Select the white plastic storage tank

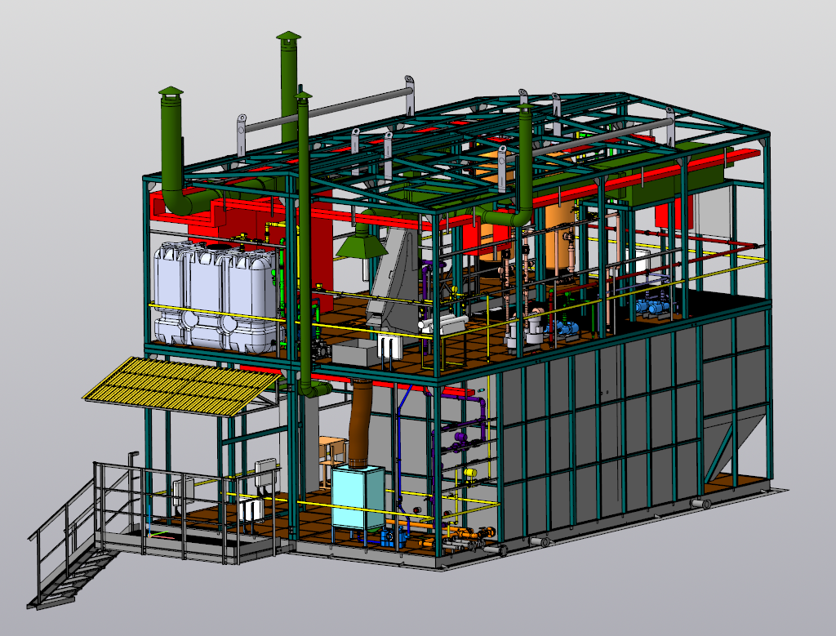tap(212, 294)
